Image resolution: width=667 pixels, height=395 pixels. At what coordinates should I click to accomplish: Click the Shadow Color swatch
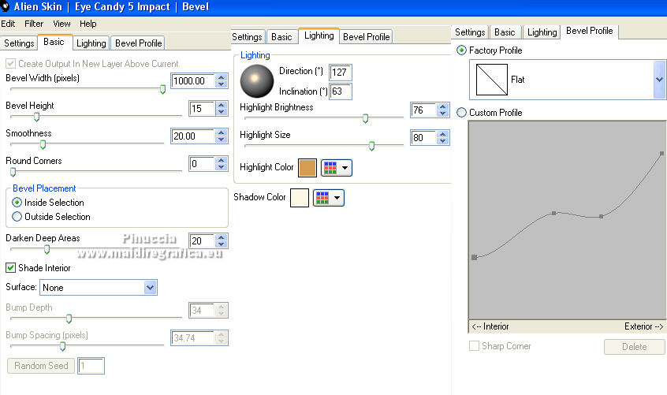[300, 198]
